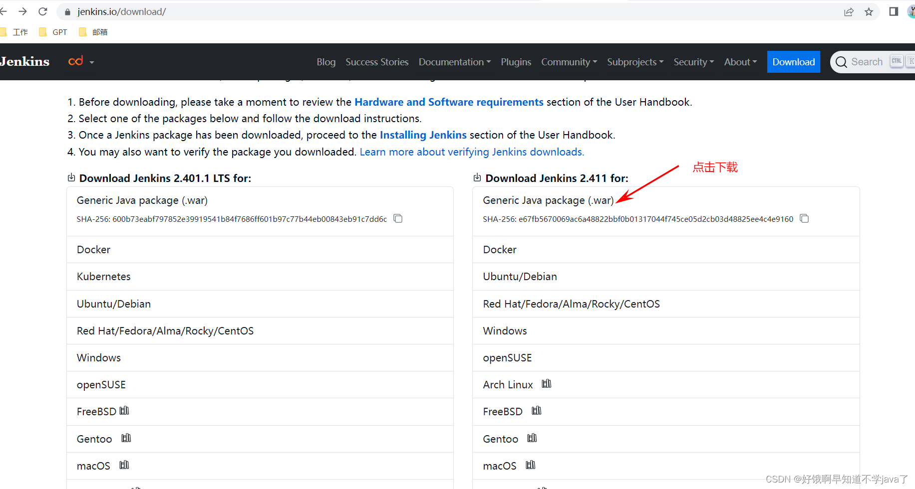Click the lock icon in the address bar

point(68,12)
